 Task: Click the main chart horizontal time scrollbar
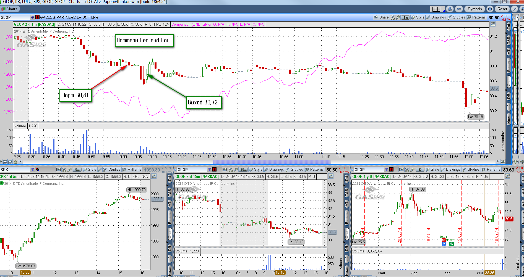(x=272, y=162)
